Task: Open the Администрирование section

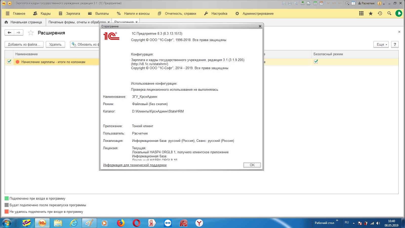Action: [x=254, y=13]
